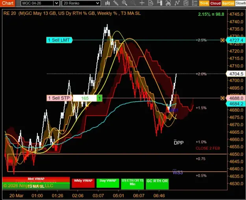Click the +0.75 level label
Viewport: 246px width, 200px height.
(x=200, y=159)
